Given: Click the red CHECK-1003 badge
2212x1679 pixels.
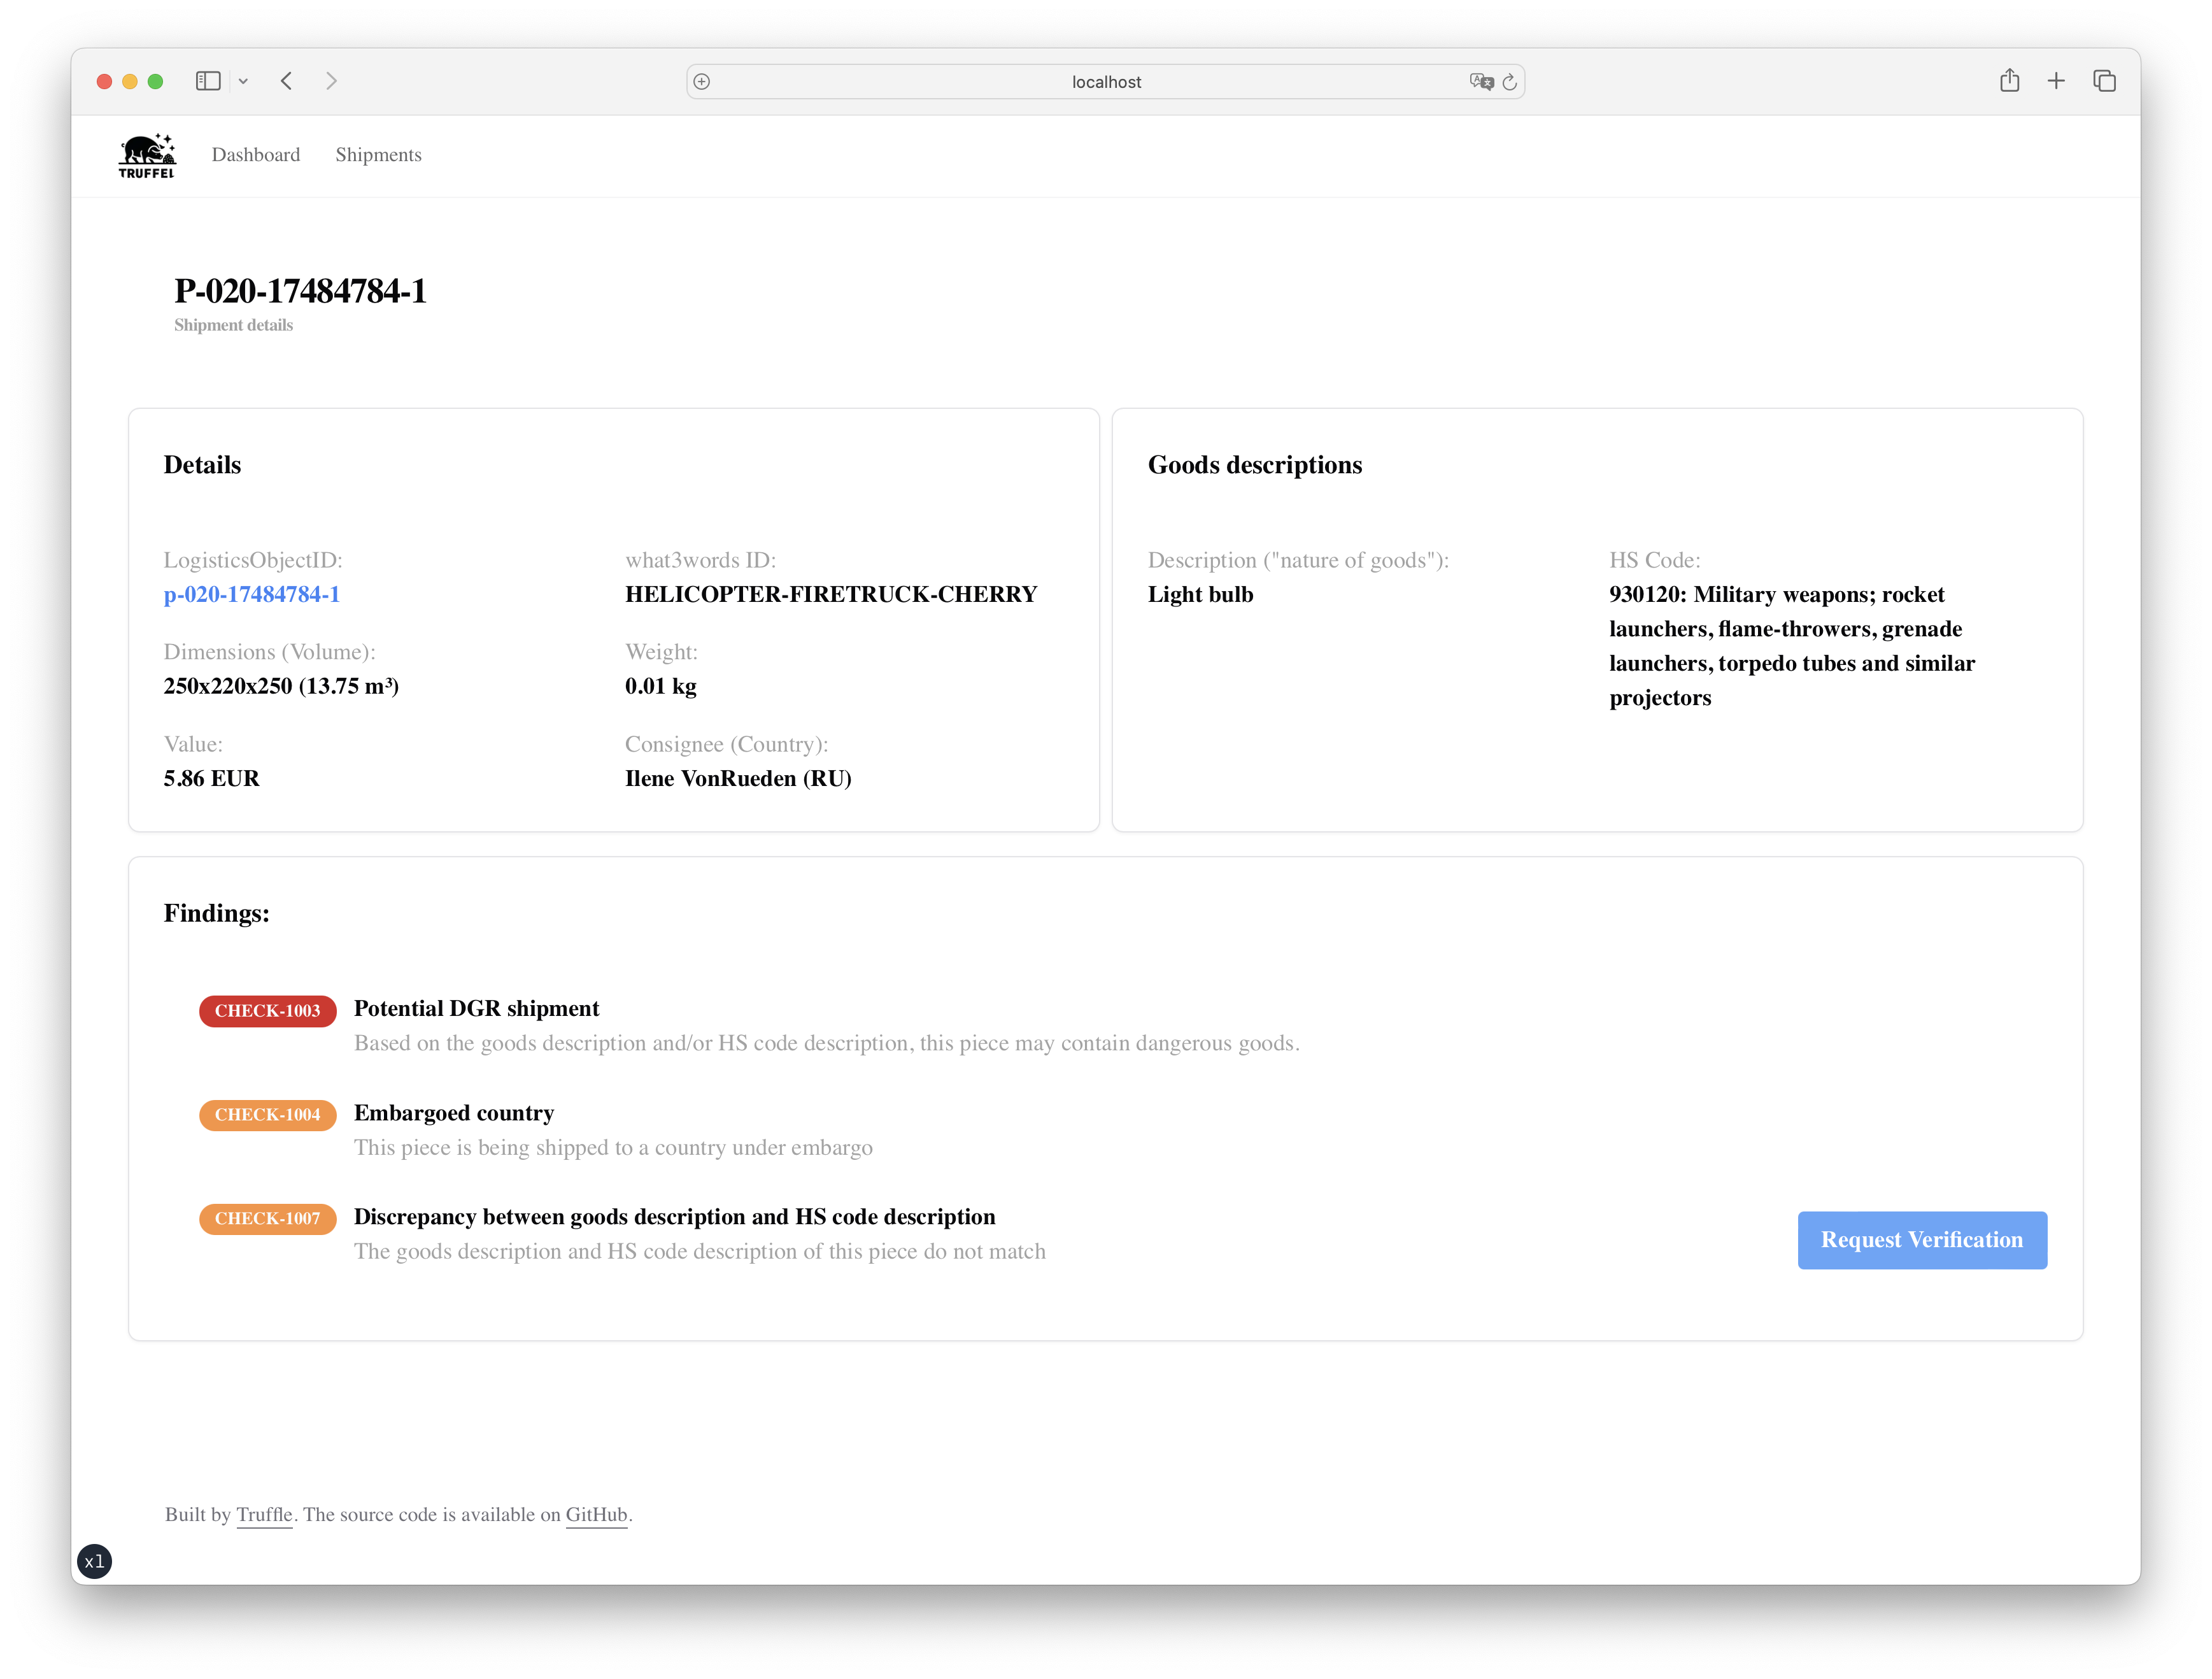Looking at the screenshot, I should (267, 1011).
